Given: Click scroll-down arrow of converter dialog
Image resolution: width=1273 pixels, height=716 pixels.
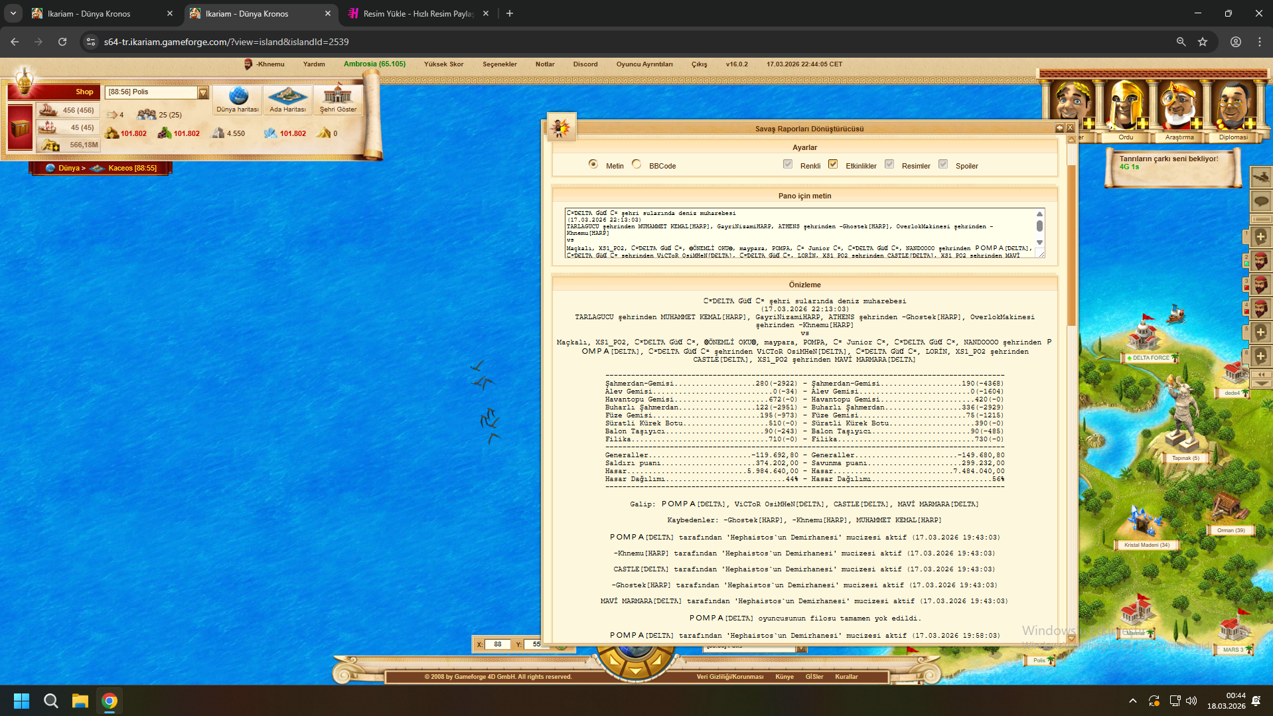Looking at the screenshot, I should pyautogui.click(x=1071, y=638).
